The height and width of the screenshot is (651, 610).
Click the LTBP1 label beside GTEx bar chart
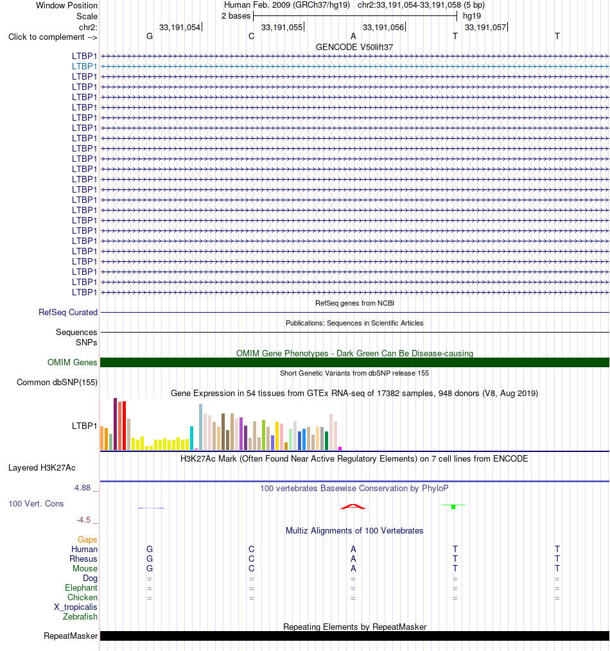(84, 426)
